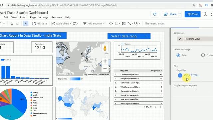Viewport: 213px width, 120px height.
Task: Open the View menu
Action: coord(14,17)
